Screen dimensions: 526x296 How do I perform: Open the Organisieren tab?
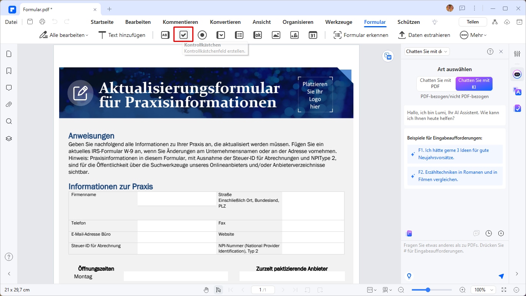(x=298, y=22)
